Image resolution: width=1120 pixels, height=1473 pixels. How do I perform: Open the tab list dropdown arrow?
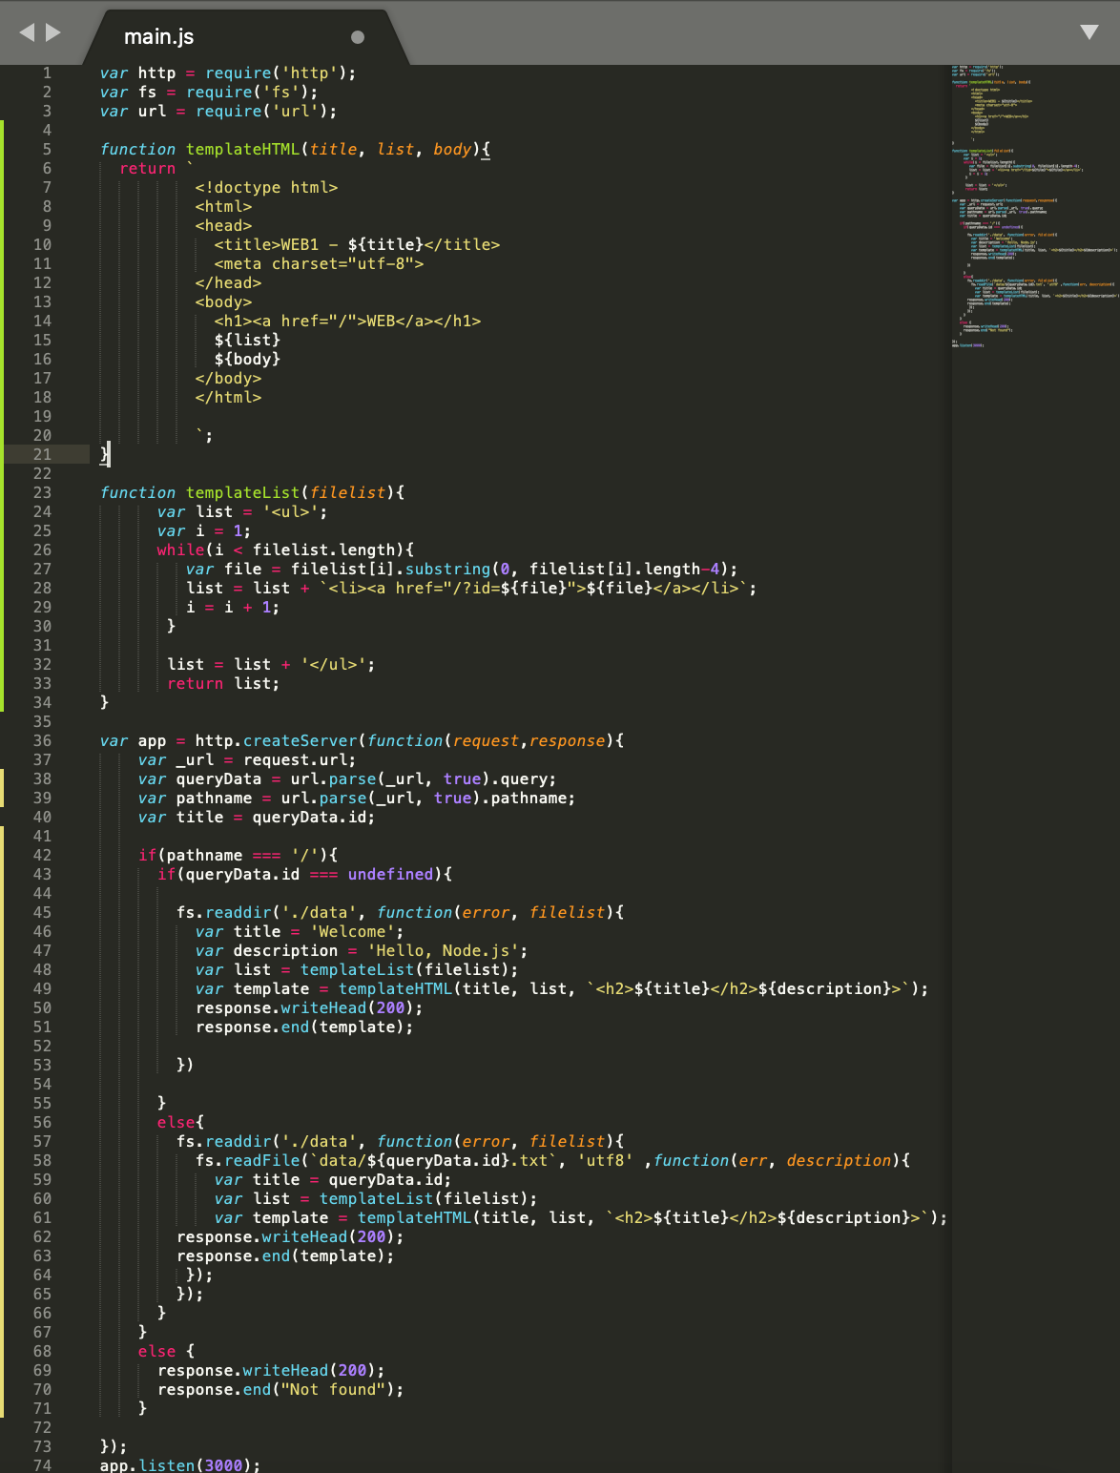1089,32
